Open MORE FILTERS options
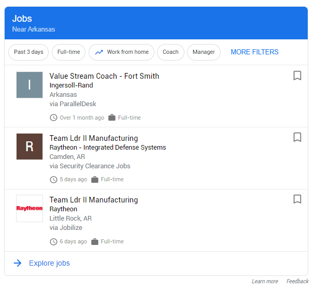This screenshot has height=291, width=316. point(254,52)
